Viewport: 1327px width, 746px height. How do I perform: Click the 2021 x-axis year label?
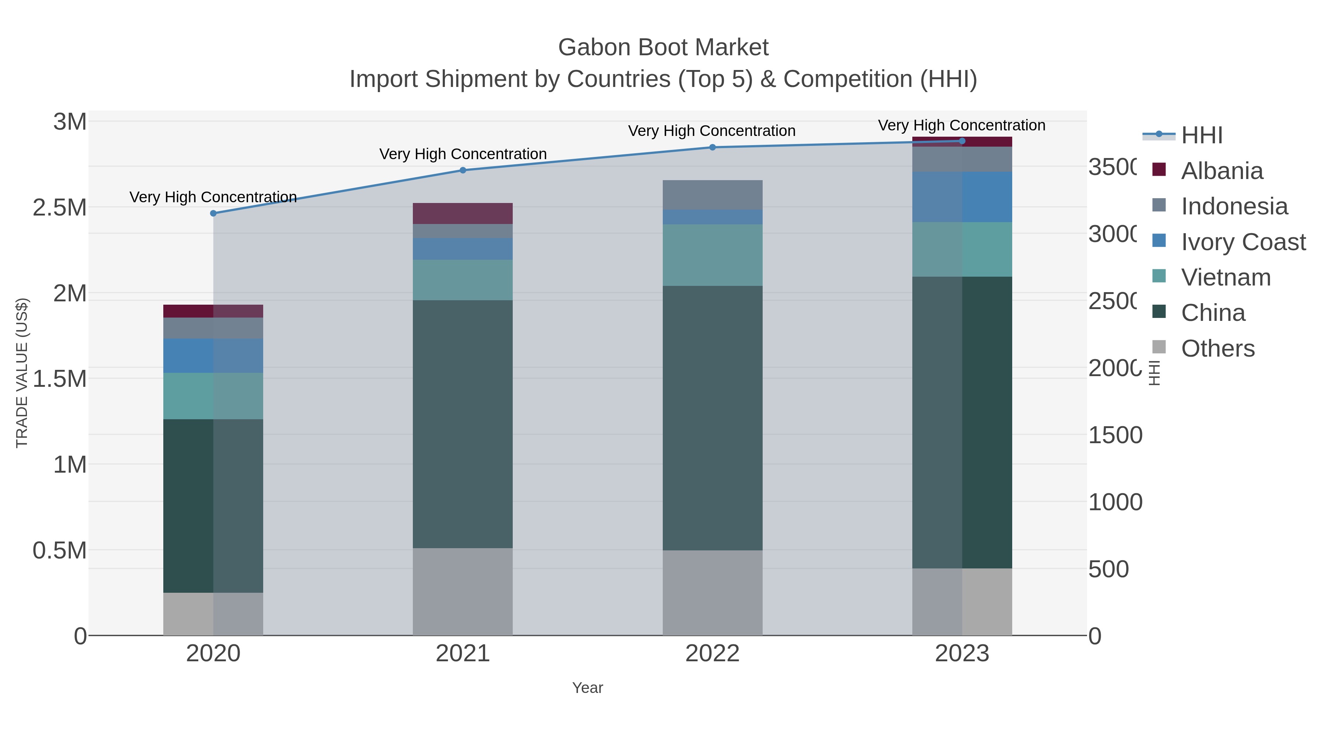click(x=463, y=654)
